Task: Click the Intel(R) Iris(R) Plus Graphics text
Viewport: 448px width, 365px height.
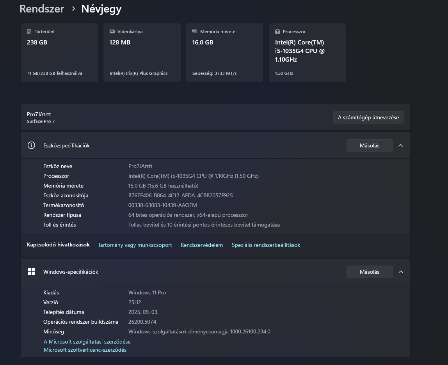Action: point(139,73)
